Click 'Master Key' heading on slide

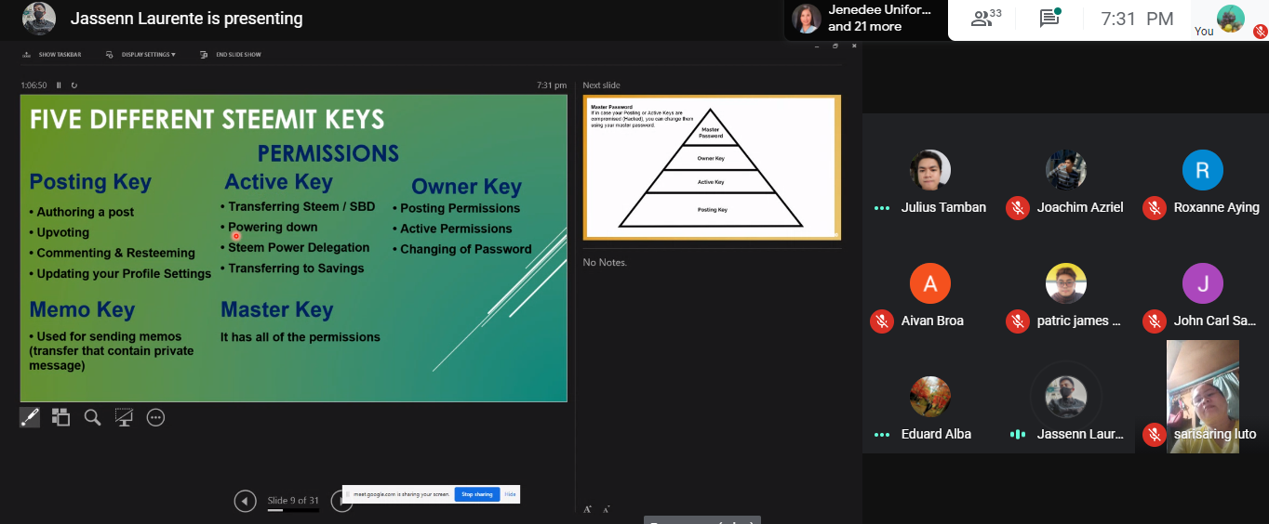pos(276,309)
